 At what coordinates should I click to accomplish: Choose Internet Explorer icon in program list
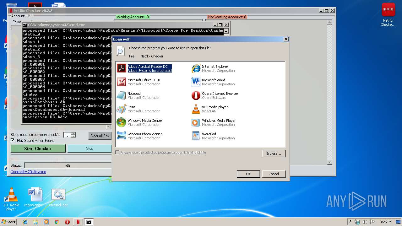click(x=196, y=68)
